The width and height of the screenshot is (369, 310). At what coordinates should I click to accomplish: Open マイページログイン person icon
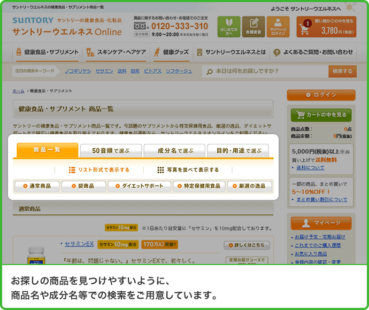tap(278, 27)
